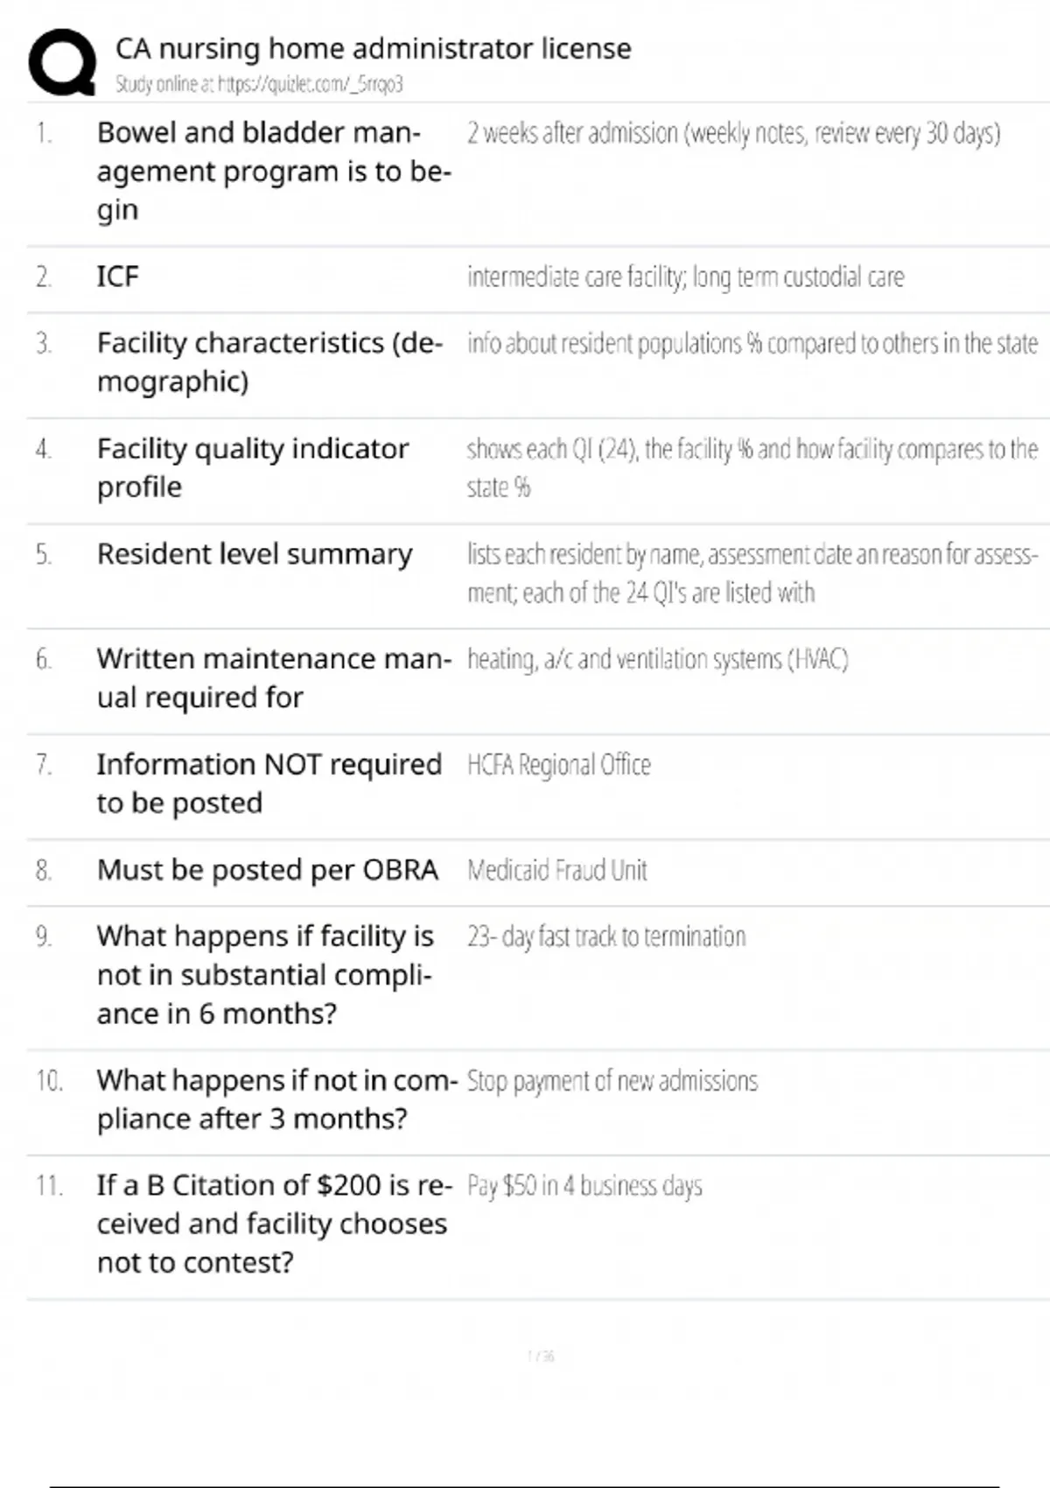This screenshot has height=1488, width=1050.
Task: Click the HCFA Regional Office answer
Action: [558, 765]
